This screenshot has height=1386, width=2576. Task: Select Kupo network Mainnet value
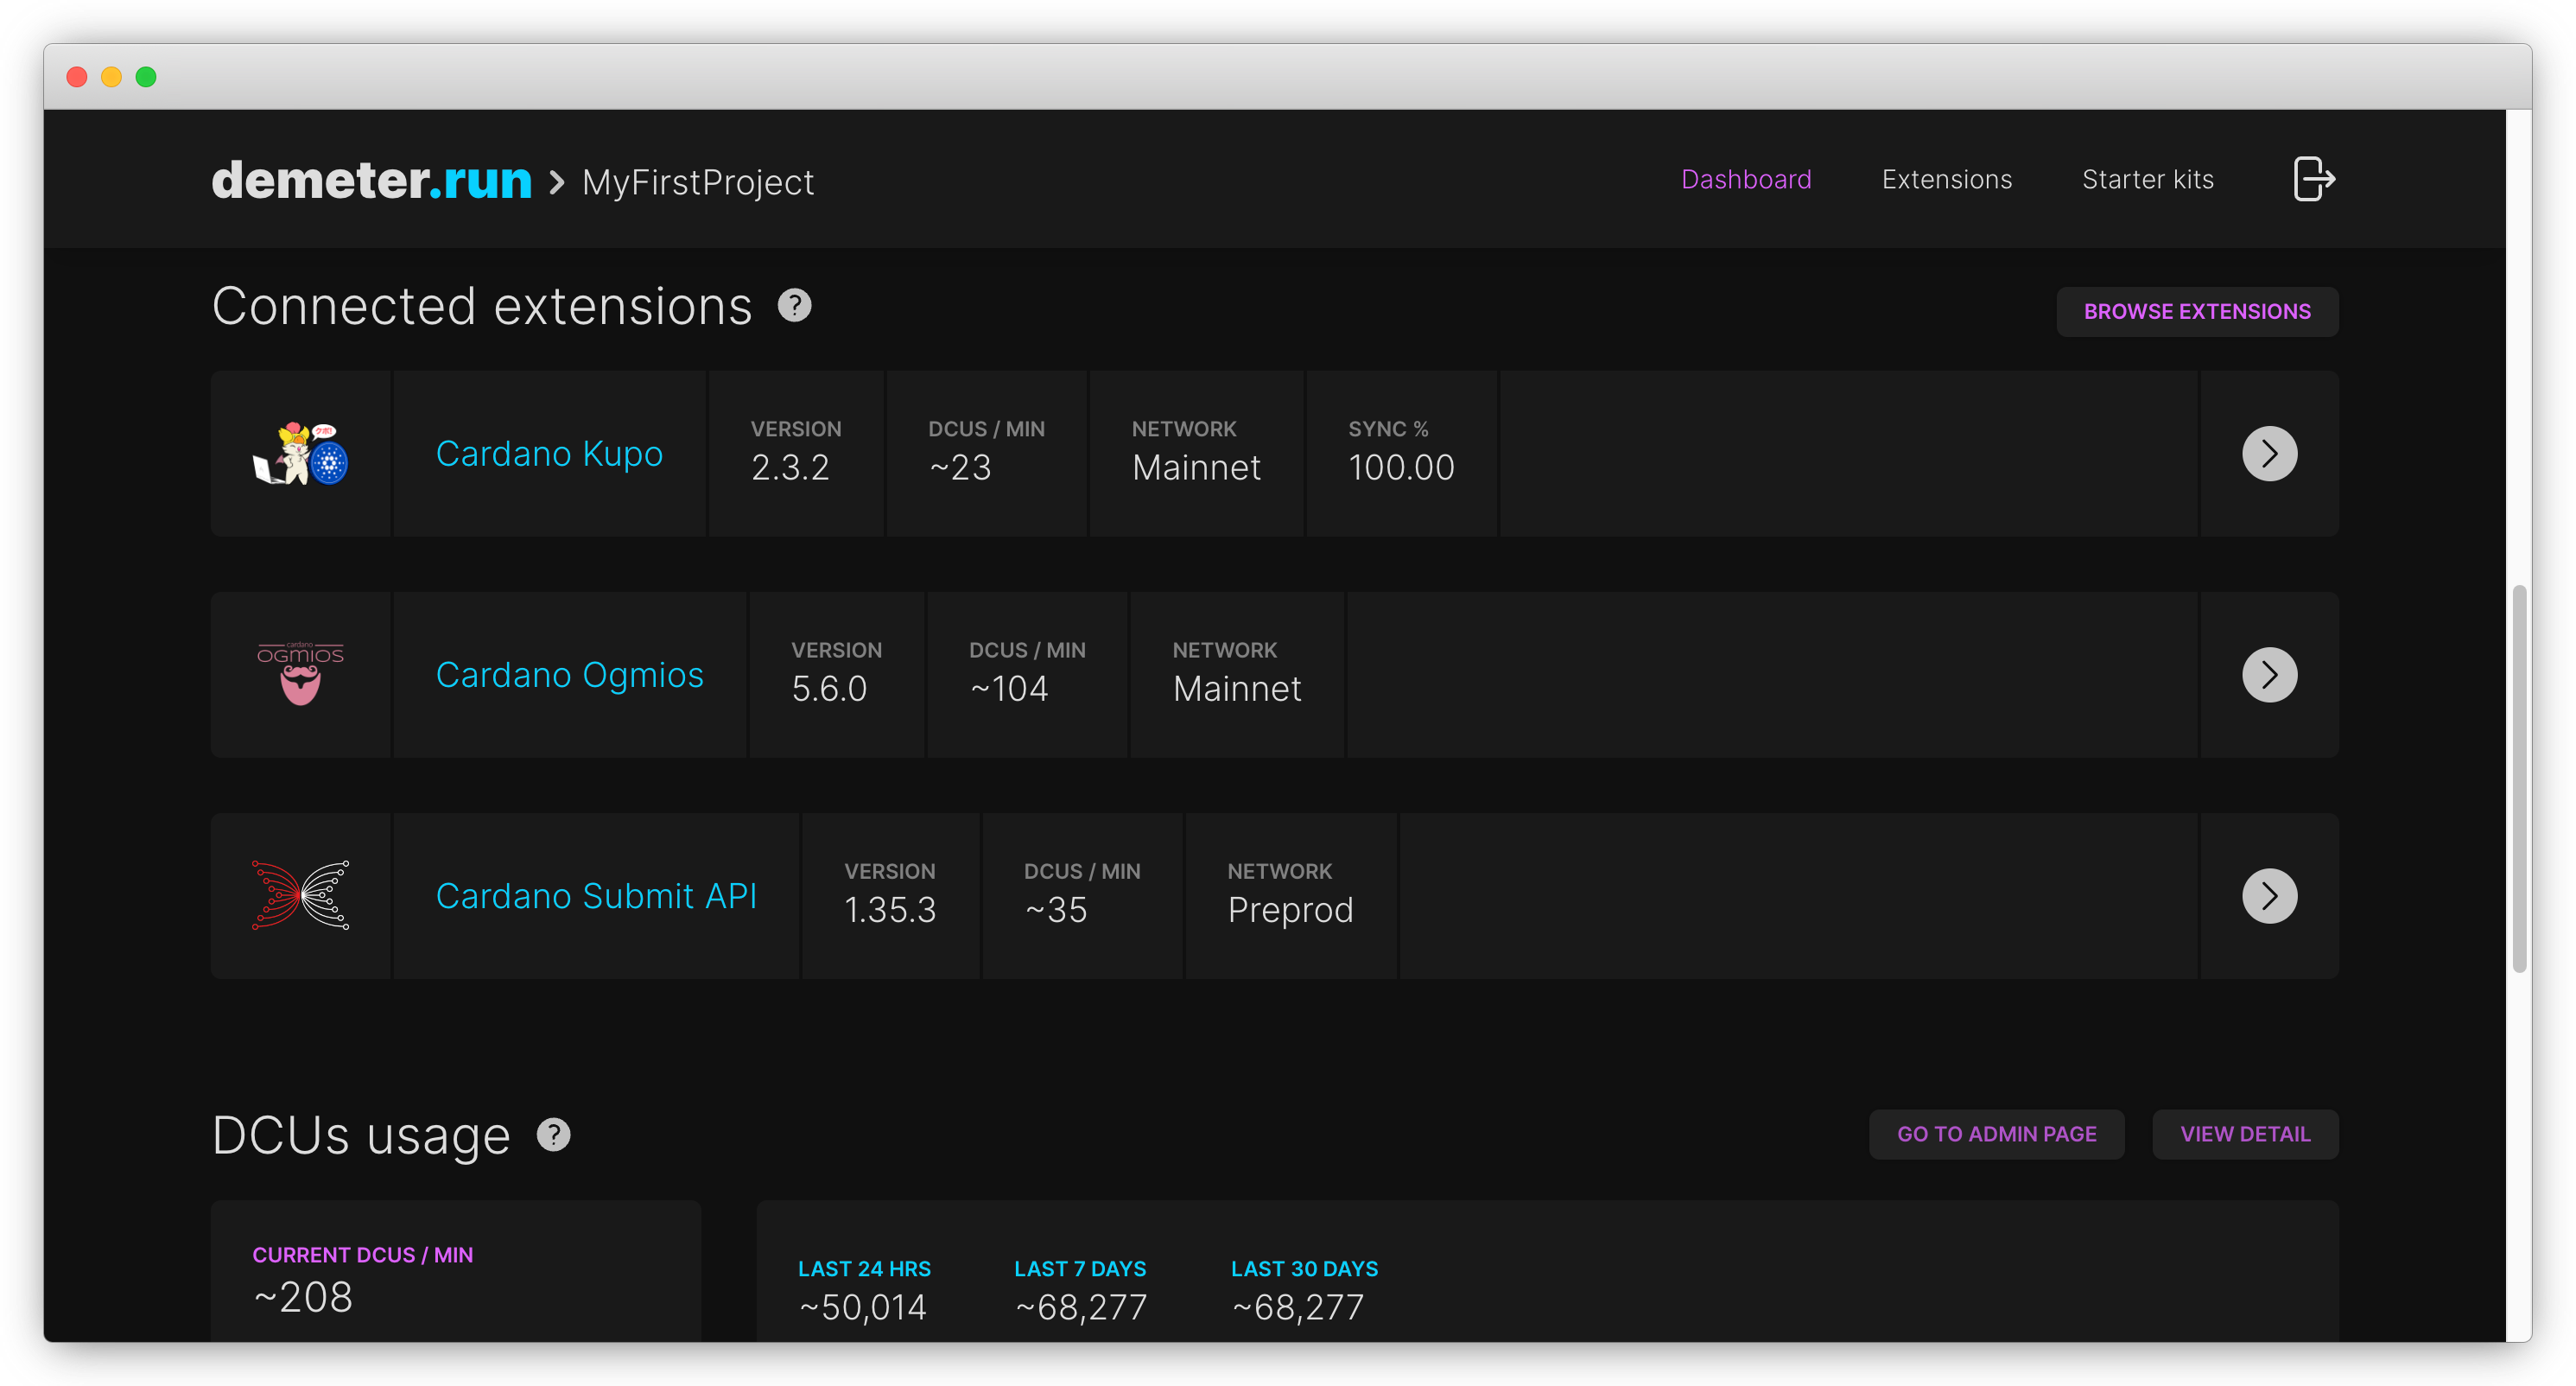point(1196,468)
